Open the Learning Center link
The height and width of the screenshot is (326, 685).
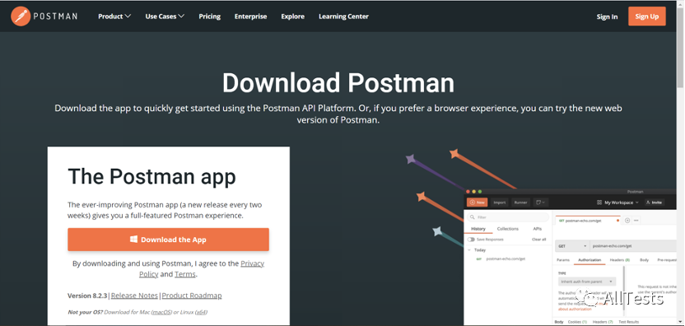(343, 16)
